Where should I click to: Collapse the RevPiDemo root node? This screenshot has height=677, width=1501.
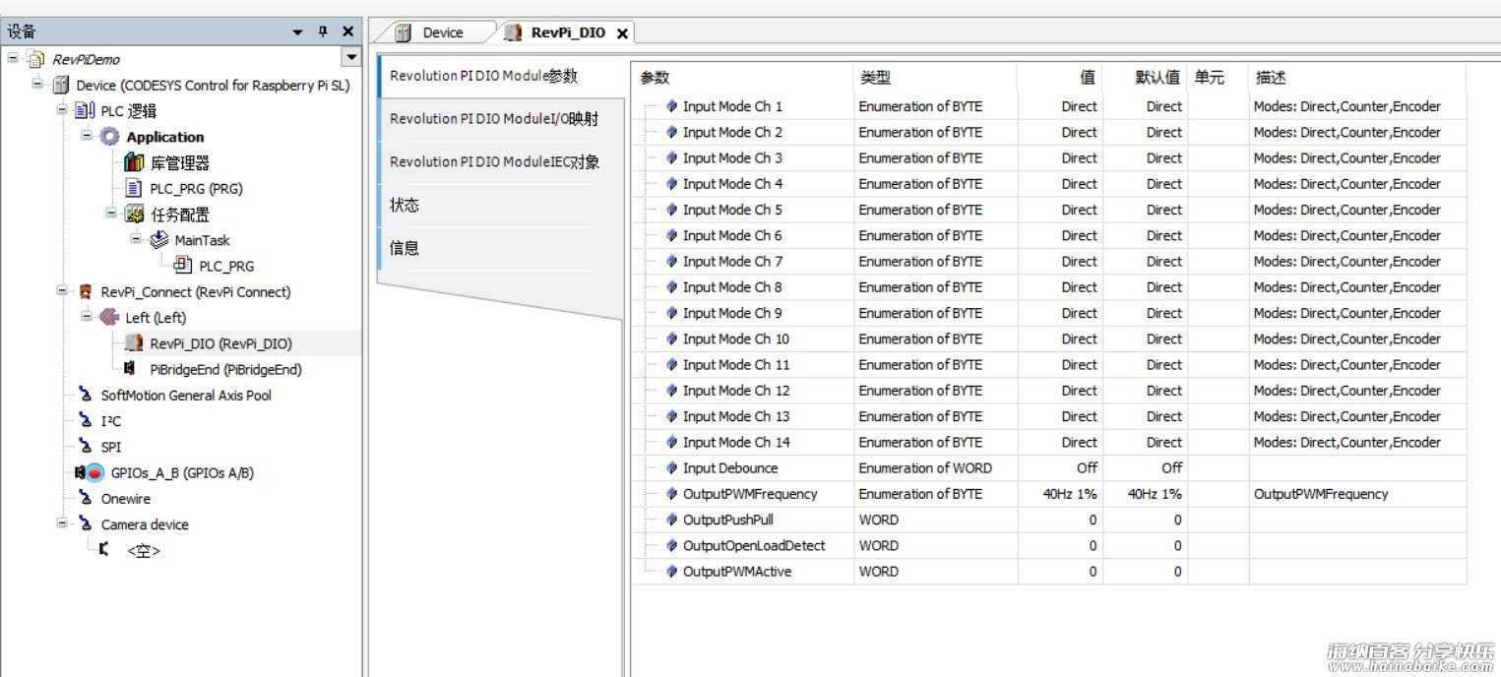14,58
